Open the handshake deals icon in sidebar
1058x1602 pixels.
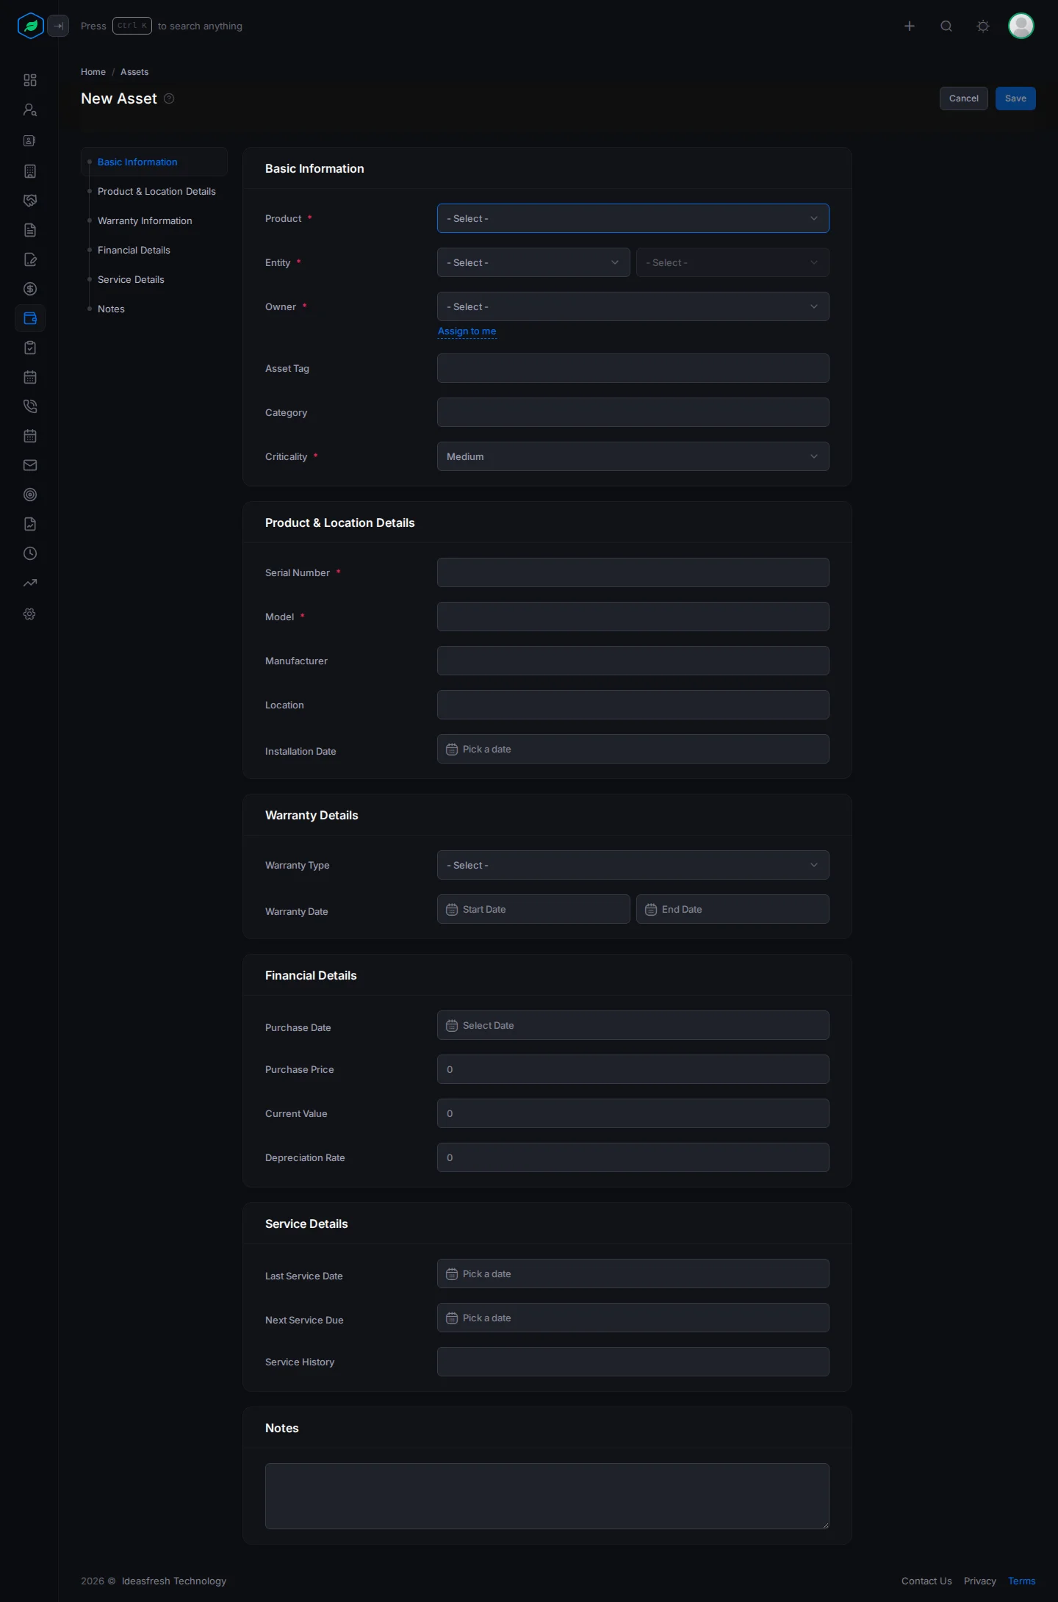click(30, 201)
